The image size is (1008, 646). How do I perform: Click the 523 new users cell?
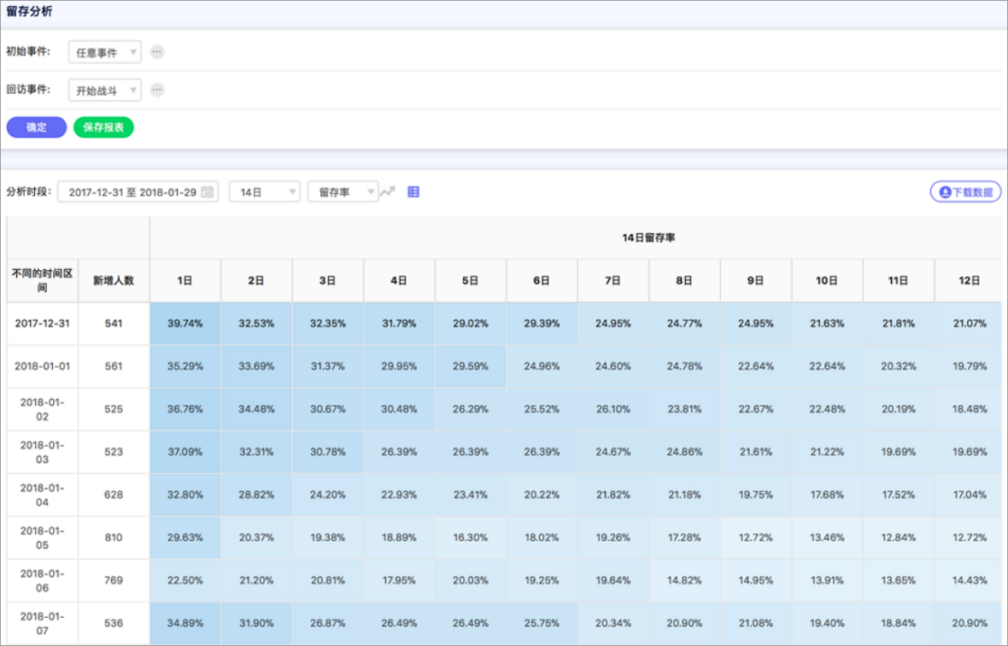(x=114, y=452)
